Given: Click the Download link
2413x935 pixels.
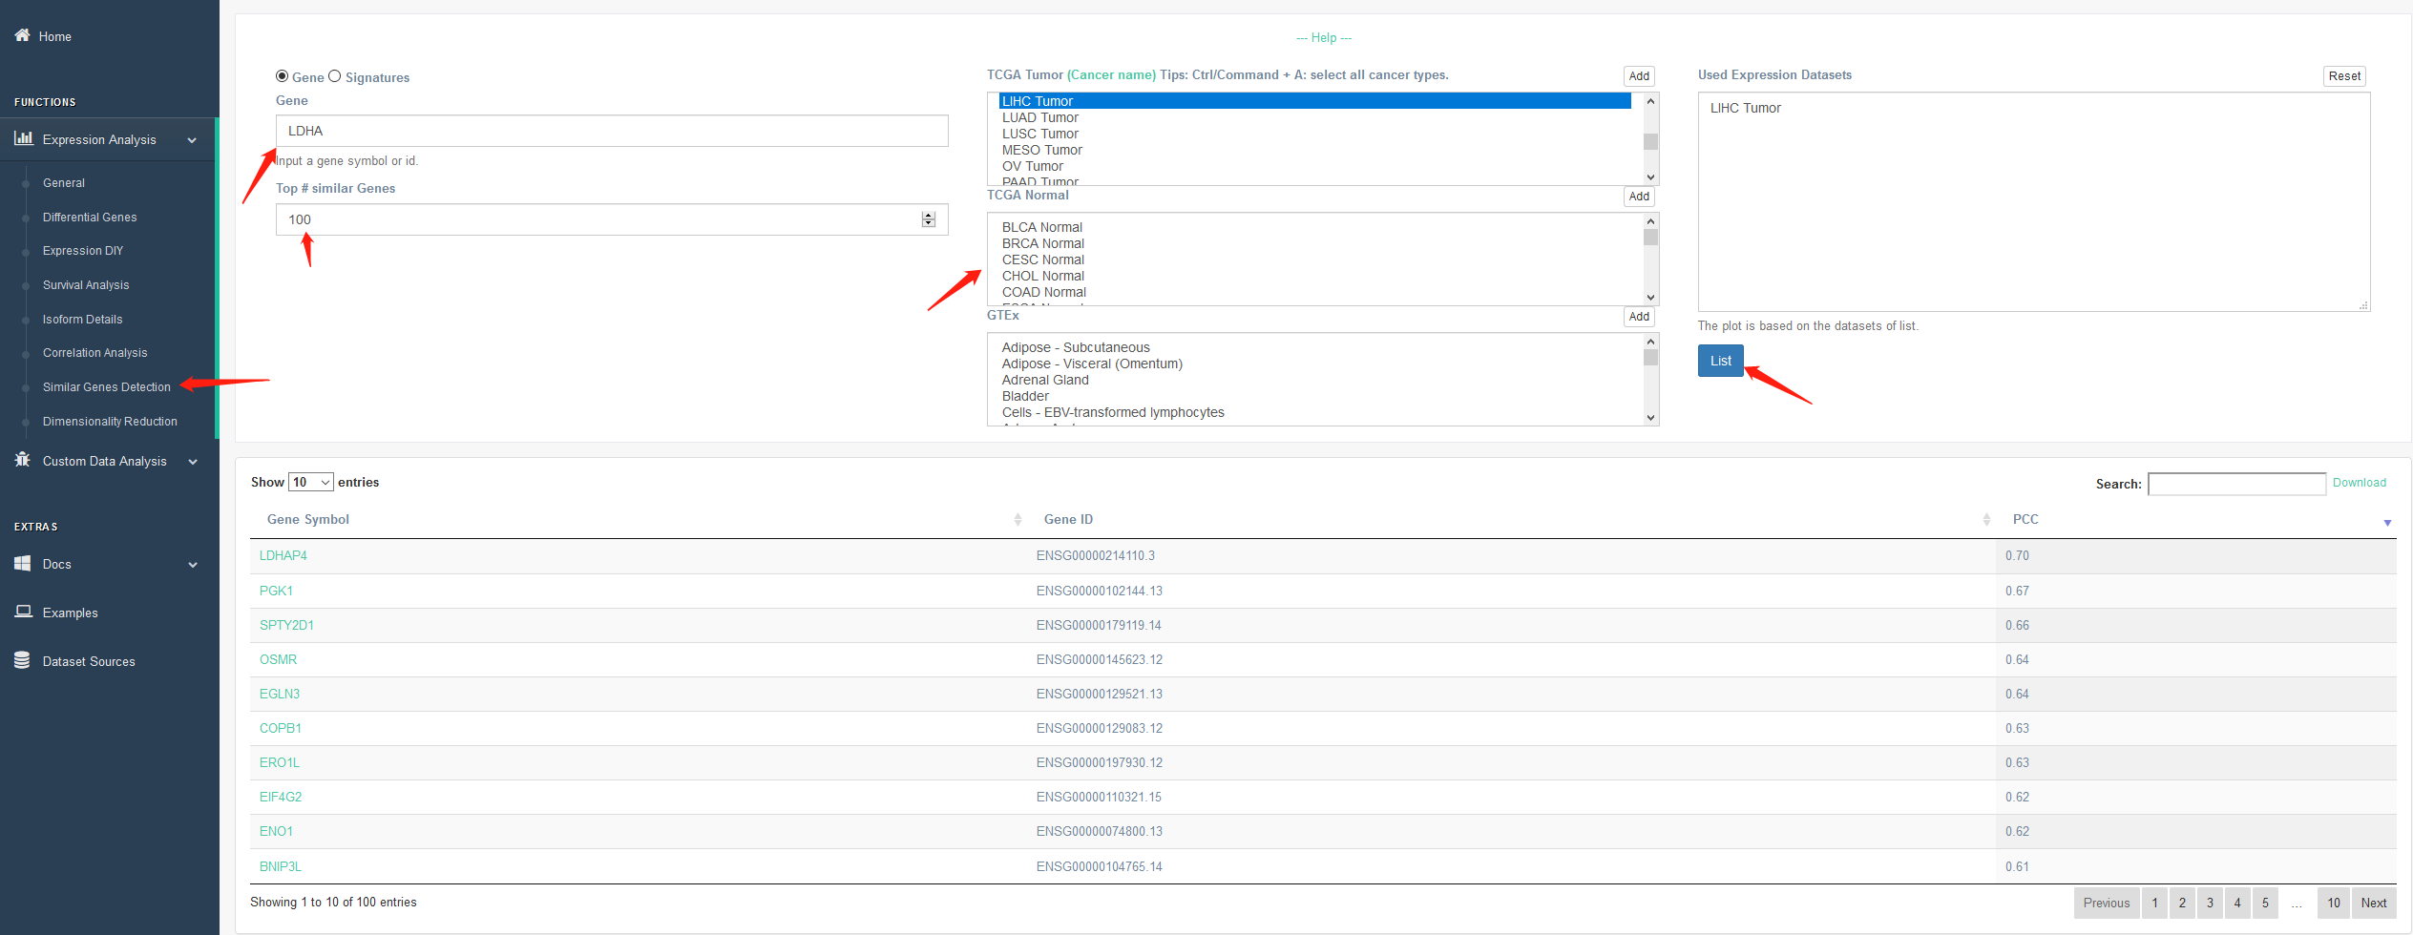Looking at the screenshot, I should point(2359,483).
